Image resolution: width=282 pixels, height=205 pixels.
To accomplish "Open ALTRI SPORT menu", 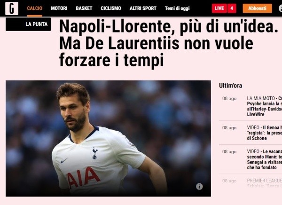I will (x=143, y=8).
